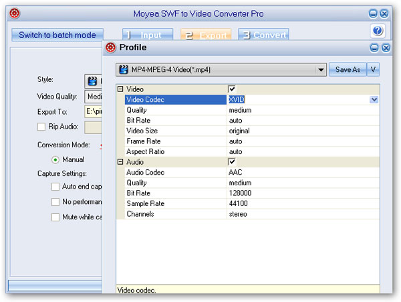The image size is (401, 302).
Task: Close the Profile dialog
Action: pos(386,48)
